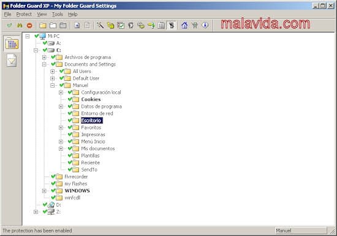Select the Entorno de red folder

click(x=97, y=113)
